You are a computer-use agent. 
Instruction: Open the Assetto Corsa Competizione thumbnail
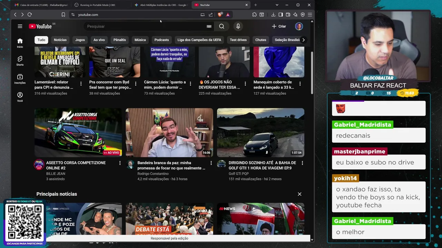[78, 133]
